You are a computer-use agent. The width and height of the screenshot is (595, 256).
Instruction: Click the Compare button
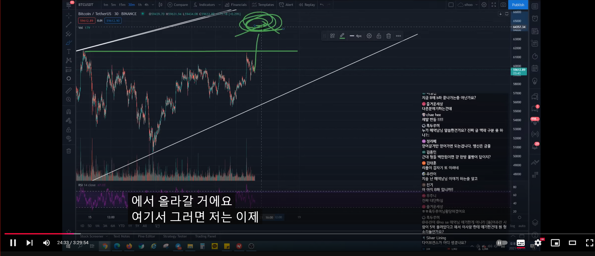coord(178,5)
